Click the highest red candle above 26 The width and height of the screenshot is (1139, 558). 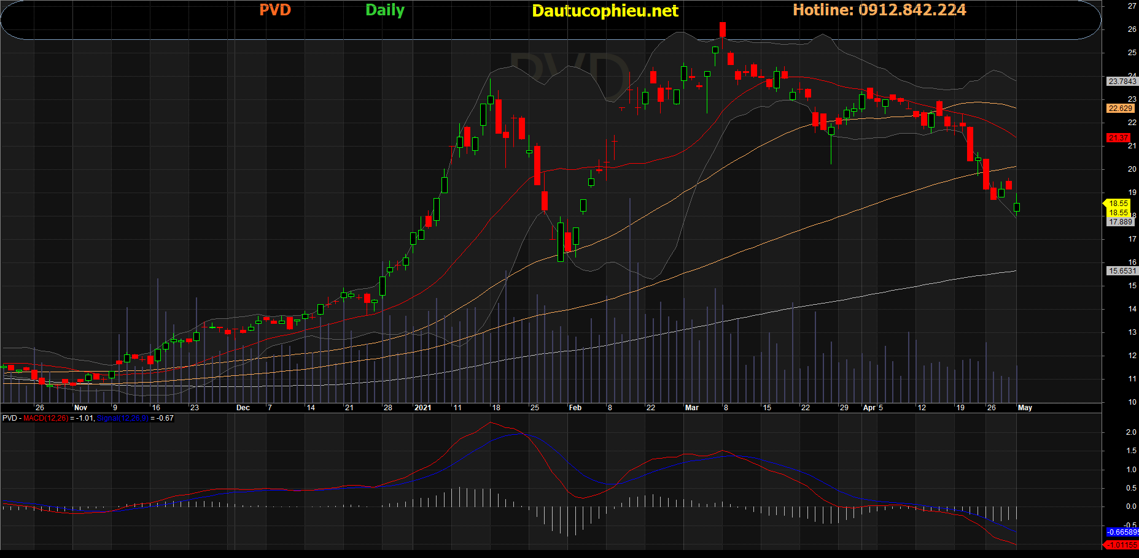(723, 30)
